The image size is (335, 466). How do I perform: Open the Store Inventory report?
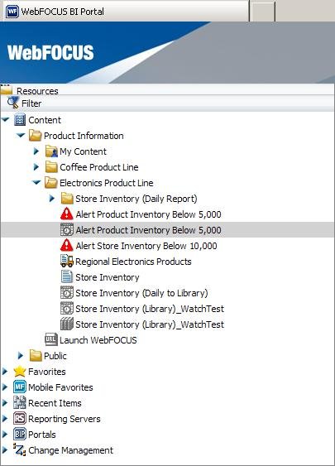tap(108, 277)
